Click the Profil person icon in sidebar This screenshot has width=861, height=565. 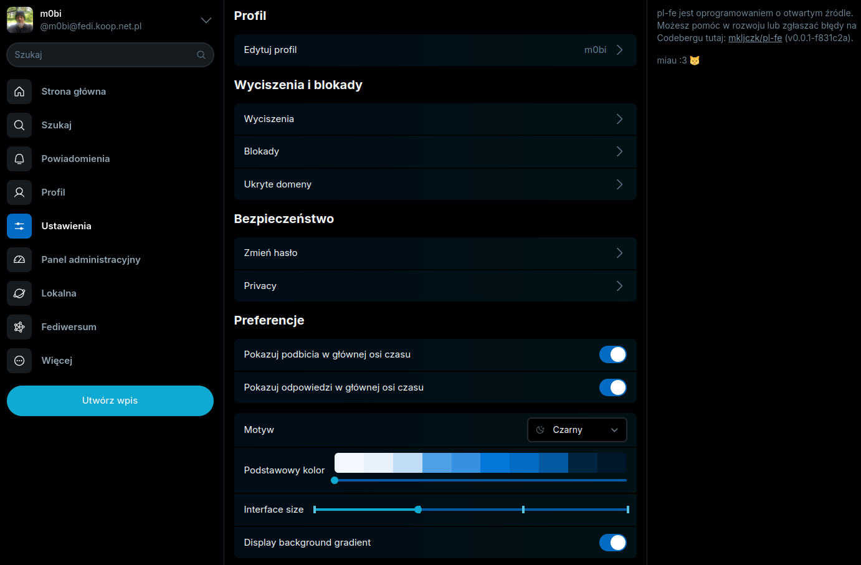point(19,192)
